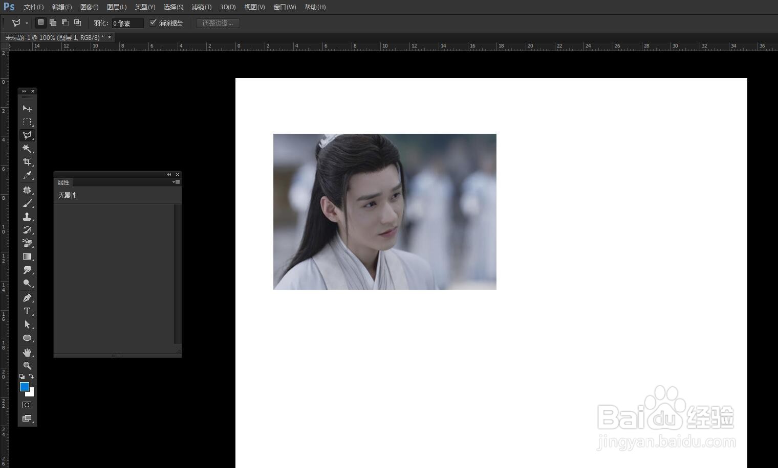Open the 图层(L) menu
The image size is (778, 468).
point(117,7)
